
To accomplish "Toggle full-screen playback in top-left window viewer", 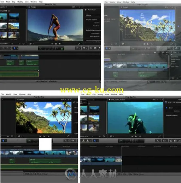I will [79, 44].
